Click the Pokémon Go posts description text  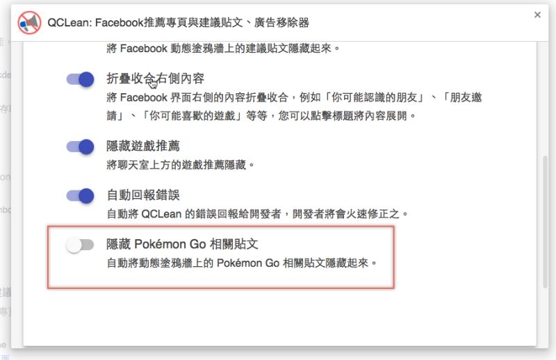(242, 263)
